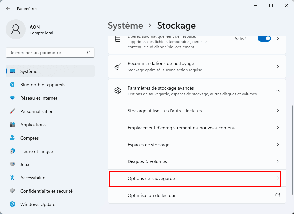Click the back arrow in title bar
This screenshot has height=214, width=294.
(8, 9)
